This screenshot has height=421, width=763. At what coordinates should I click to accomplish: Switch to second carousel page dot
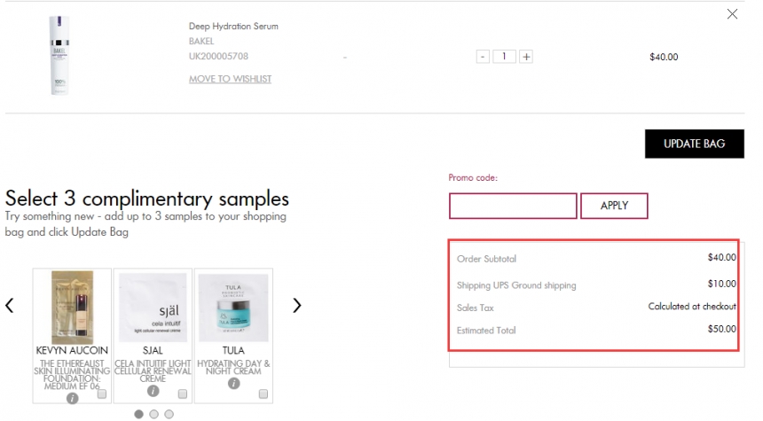point(153,414)
